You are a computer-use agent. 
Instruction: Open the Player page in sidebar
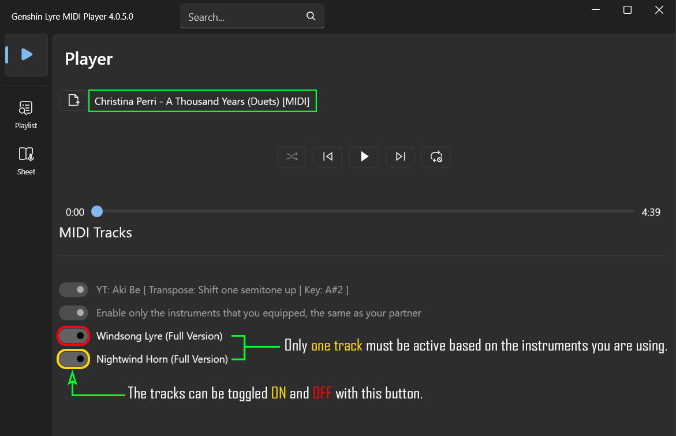tap(27, 55)
